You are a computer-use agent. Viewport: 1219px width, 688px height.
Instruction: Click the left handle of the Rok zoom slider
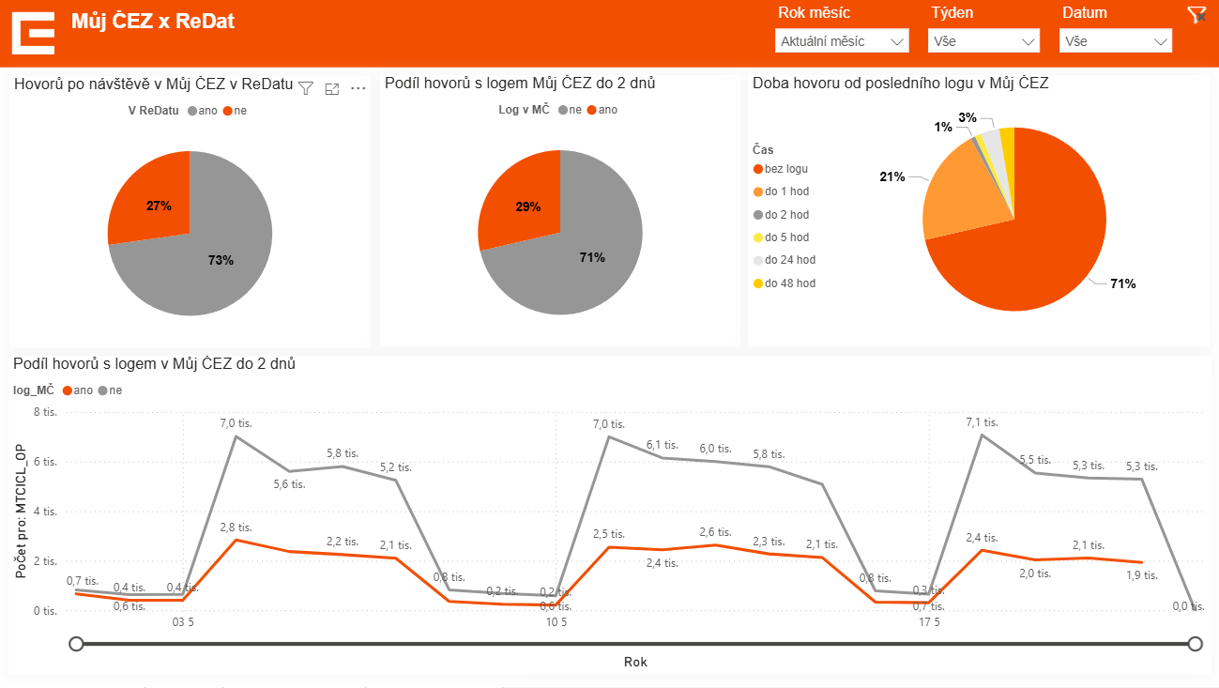tap(77, 644)
